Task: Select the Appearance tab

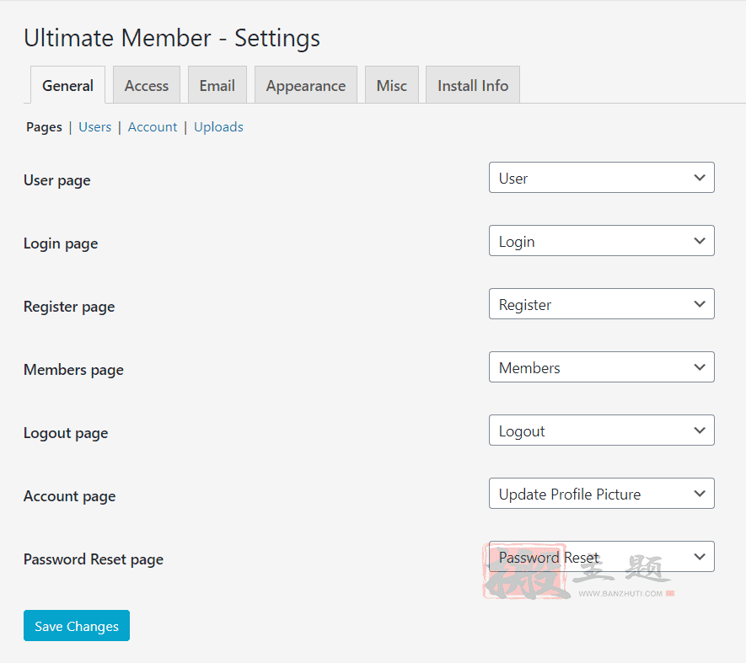Action: coord(305,85)
